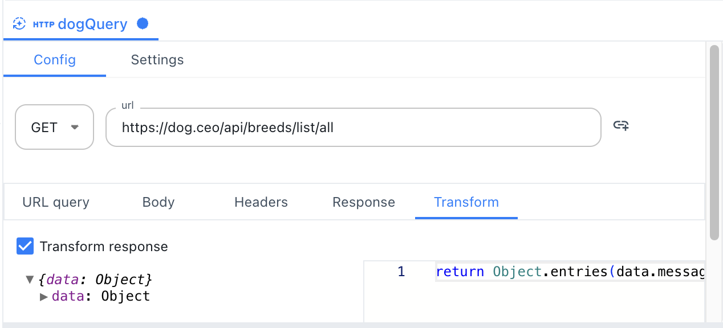View the Response tab

tap(364, 202)
